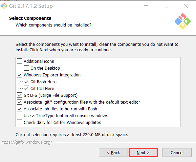This screenshot has width=196, height=162.
Task: Toggle the Git Bash Here checkbox
Action: click(26, 82)
